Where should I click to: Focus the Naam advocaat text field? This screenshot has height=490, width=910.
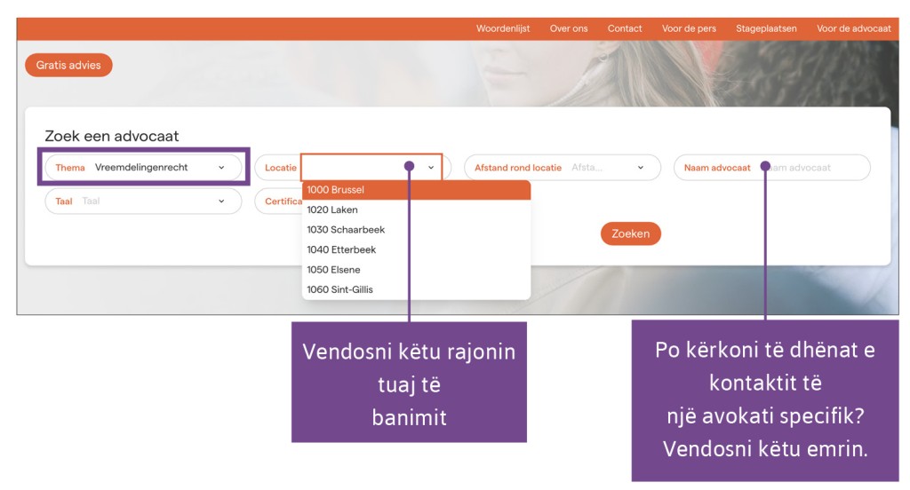click(x=772, y=167)
